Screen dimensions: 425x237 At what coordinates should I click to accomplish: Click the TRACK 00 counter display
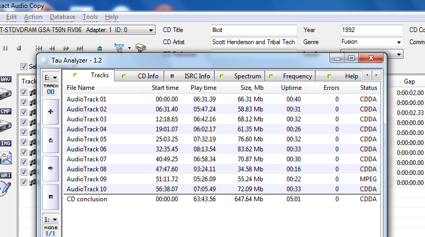point(50,89)
